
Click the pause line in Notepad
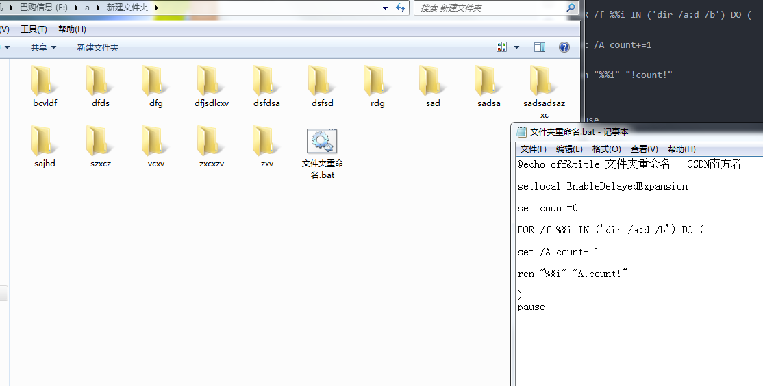click(531, 307)
